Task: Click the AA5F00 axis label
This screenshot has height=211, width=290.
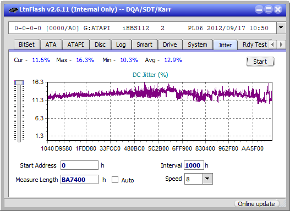Action: 253,148
